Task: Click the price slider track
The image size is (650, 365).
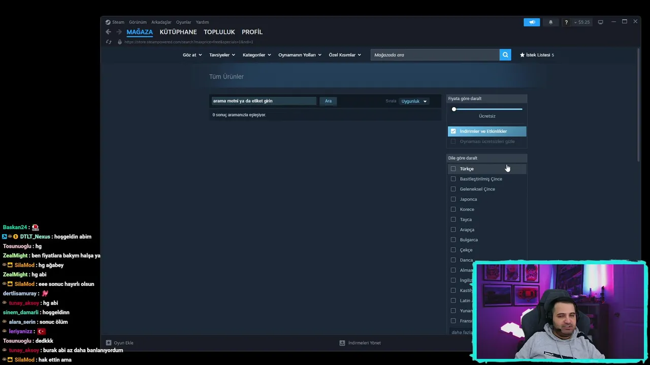Action: tap(487, 109)
